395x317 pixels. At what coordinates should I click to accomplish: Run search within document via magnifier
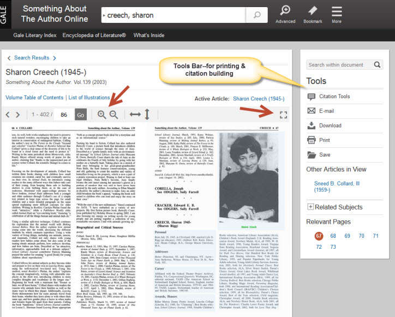(x=377, y=65)
